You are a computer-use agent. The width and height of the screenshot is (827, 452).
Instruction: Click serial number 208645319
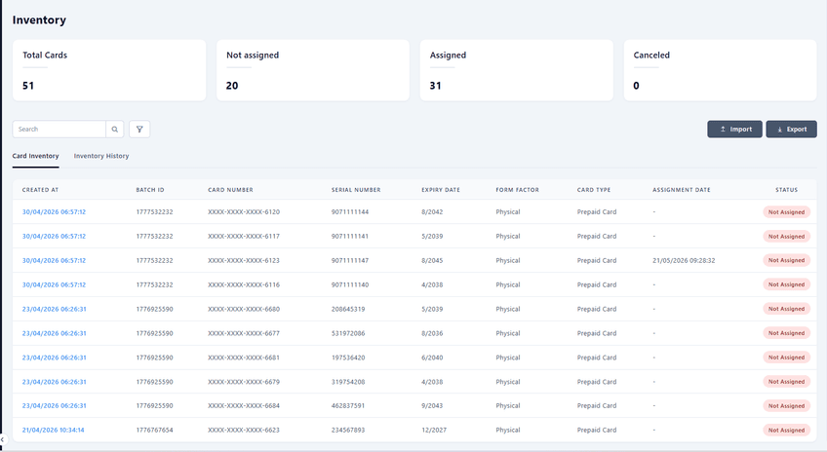348,309
